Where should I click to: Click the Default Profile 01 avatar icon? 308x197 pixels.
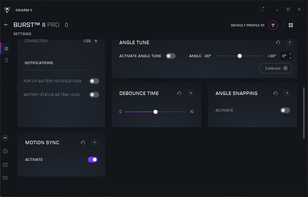click(x=273, y=25)
